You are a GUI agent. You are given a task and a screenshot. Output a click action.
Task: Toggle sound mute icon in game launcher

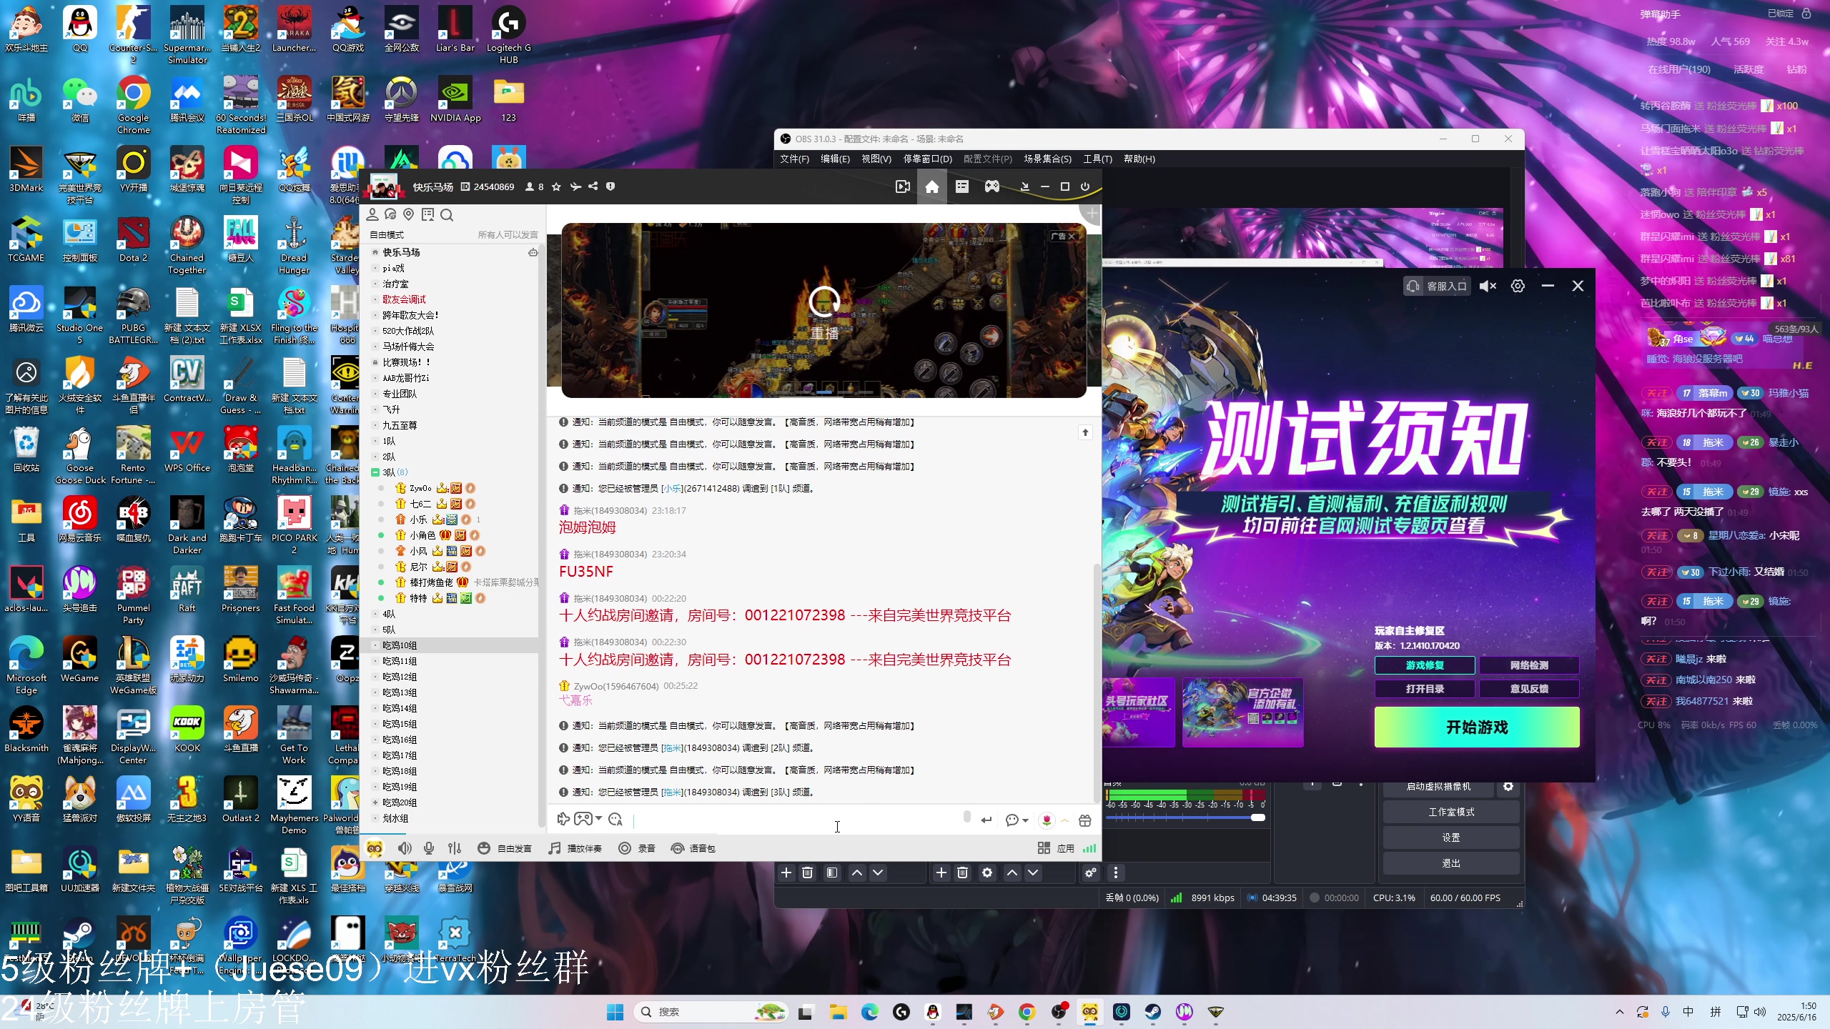point(1488,286)
